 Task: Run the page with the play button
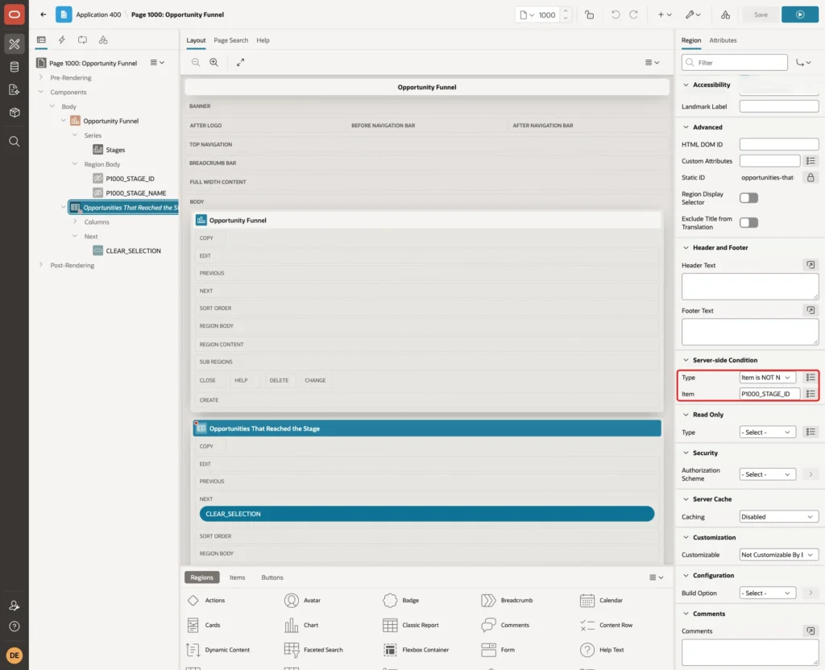tap(799, 14)
